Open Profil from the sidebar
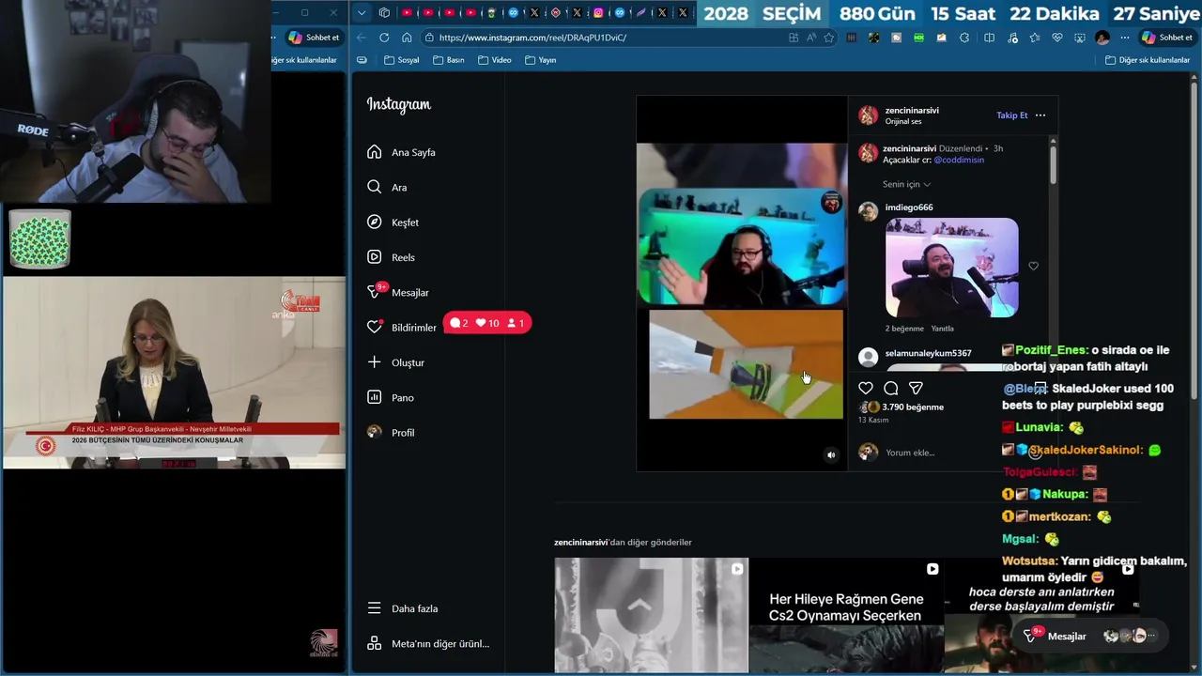This screenshot has width=1202, height=676. point(391,433)
